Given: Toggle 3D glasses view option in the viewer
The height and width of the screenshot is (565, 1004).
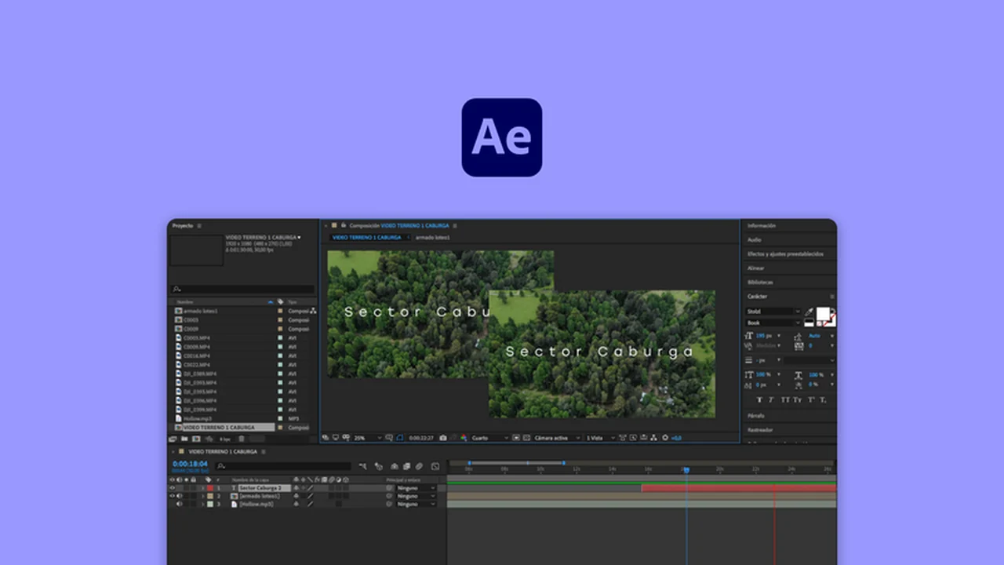Looking at the screenshot, I should [x=346, y=438].
